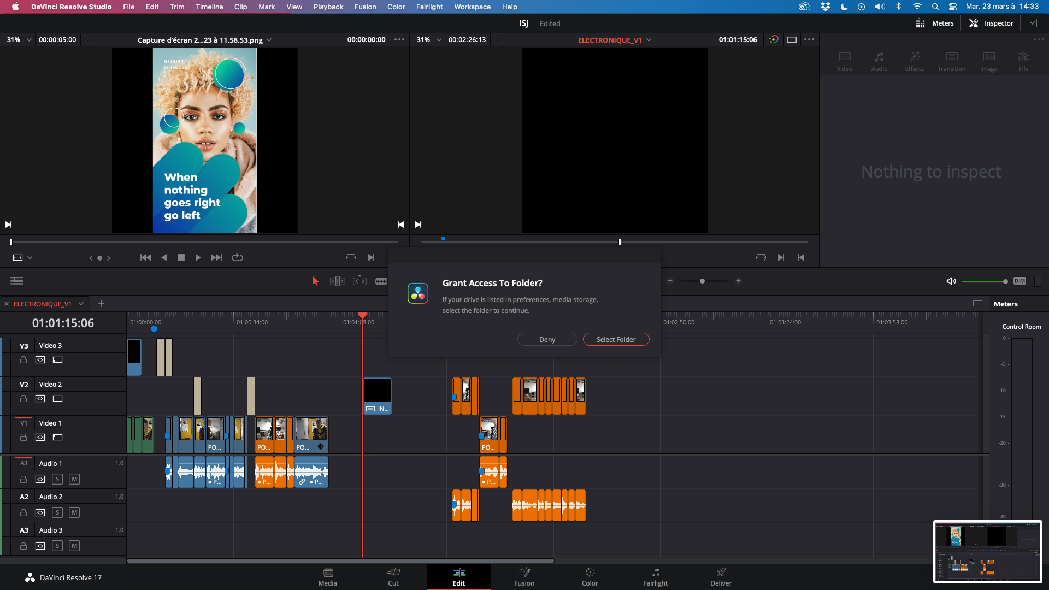Screen dimensions: 1049x590
Task: Zoom out timeline with minus button
Action: [670, 281]
